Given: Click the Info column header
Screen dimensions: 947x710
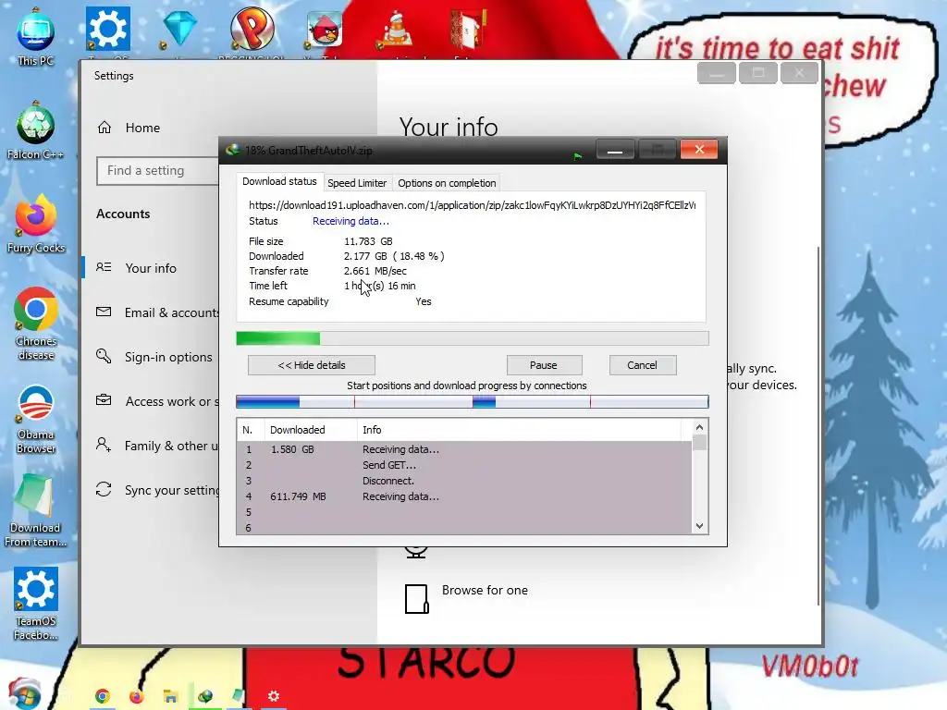Looking at the screenshot, I should click(x=519, y=430).
